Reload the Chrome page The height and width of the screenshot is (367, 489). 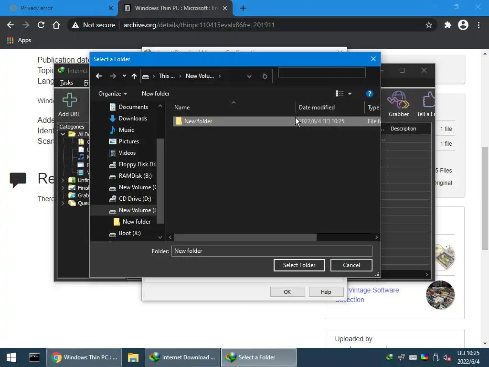click(41, 25)
